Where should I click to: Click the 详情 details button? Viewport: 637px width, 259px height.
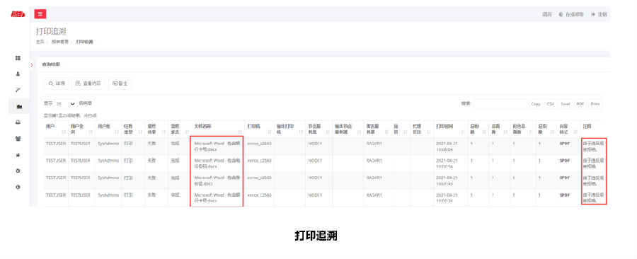pos(57,84)
